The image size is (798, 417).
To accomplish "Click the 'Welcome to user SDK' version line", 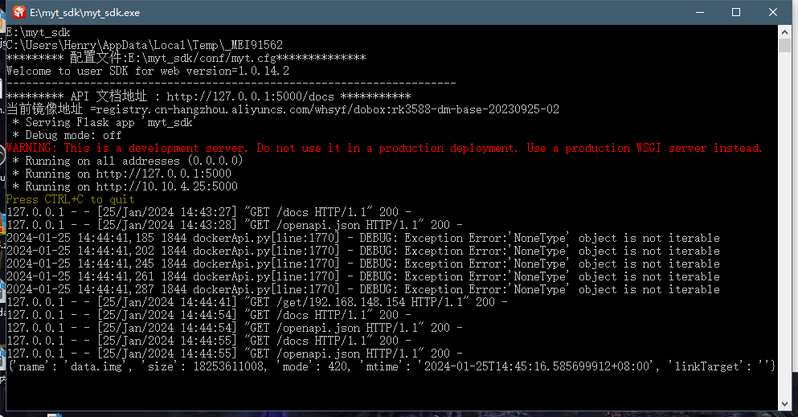I will click(148, 71).
